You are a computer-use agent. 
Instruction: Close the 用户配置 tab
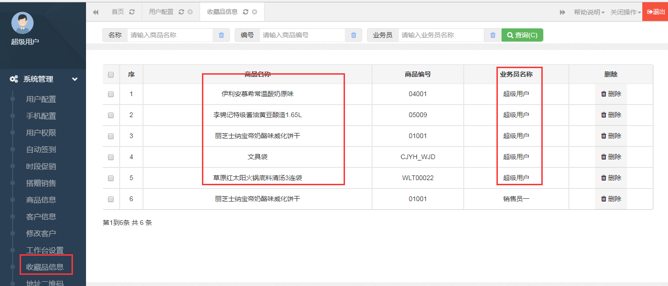190,12
